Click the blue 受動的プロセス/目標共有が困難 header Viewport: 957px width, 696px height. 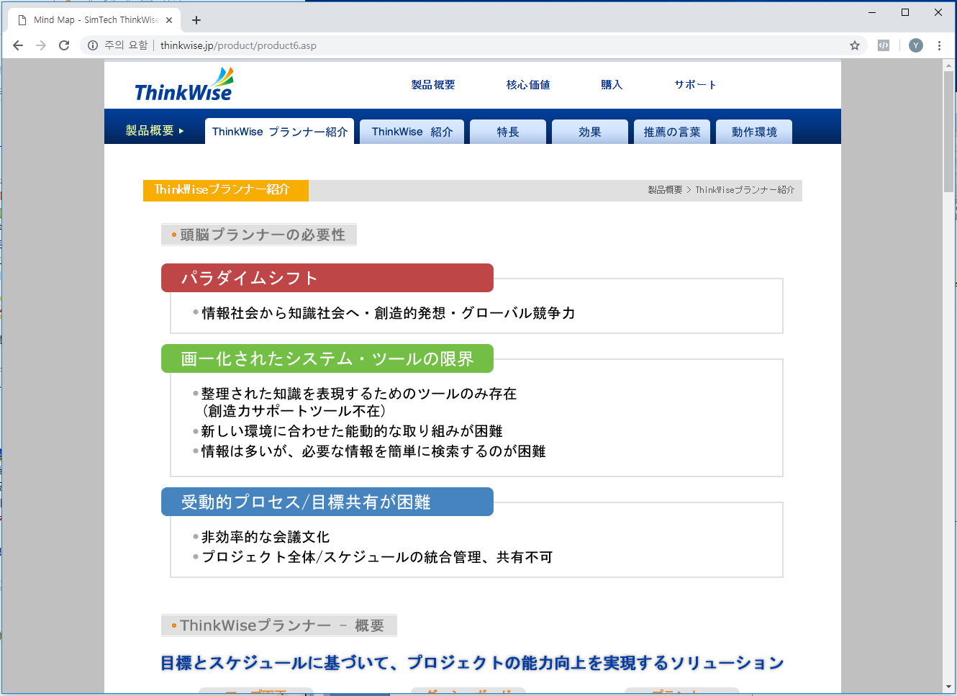click(327, 502)
